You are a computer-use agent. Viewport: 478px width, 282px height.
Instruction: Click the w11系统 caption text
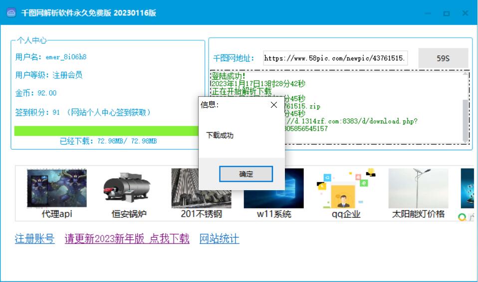(274, 214)
